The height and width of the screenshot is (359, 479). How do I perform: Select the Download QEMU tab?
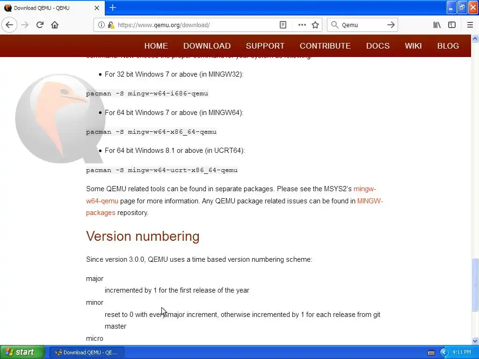[52, 8]
